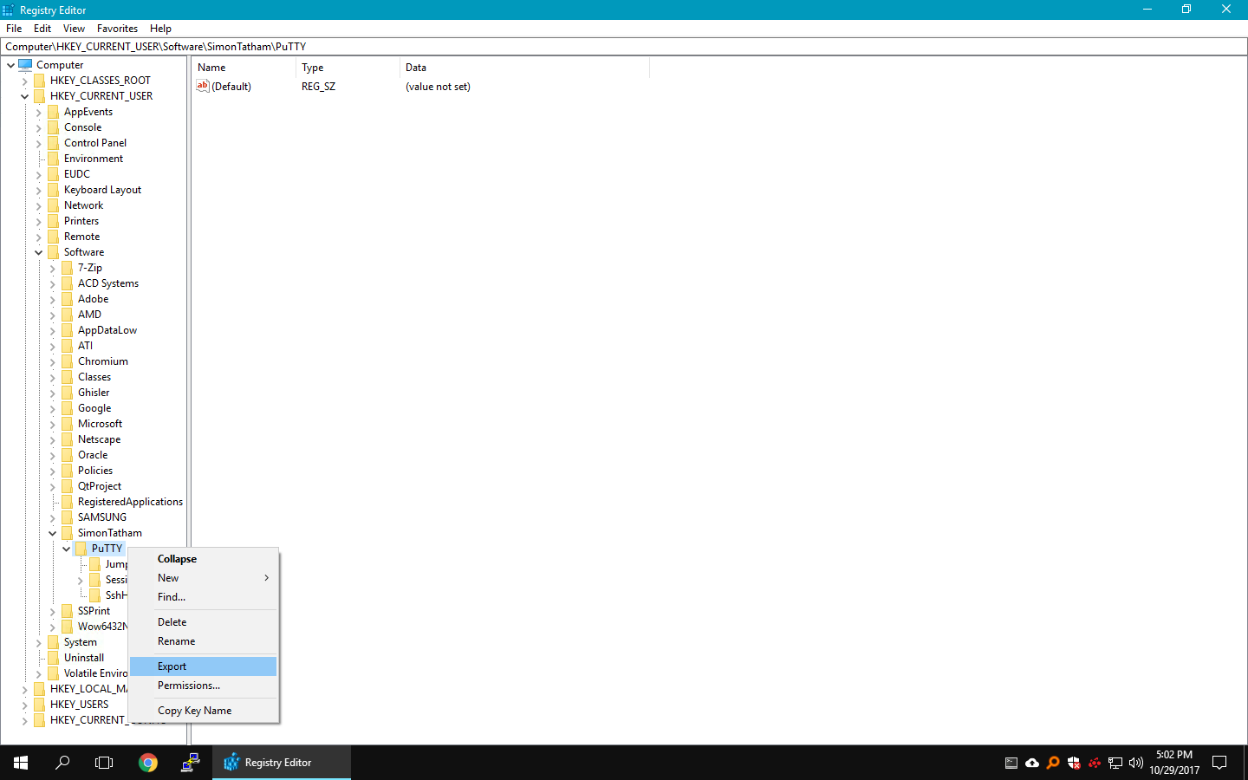Open the Help menu

160,29
